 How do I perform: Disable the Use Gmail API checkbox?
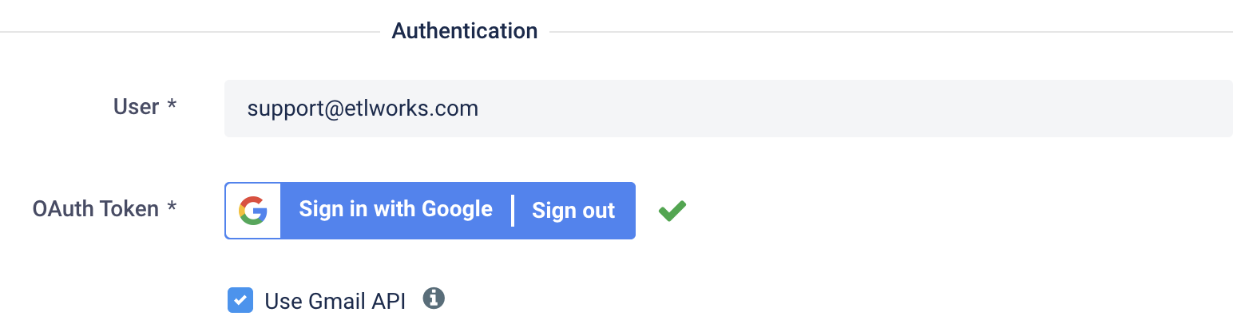click(x=240, y=301)
